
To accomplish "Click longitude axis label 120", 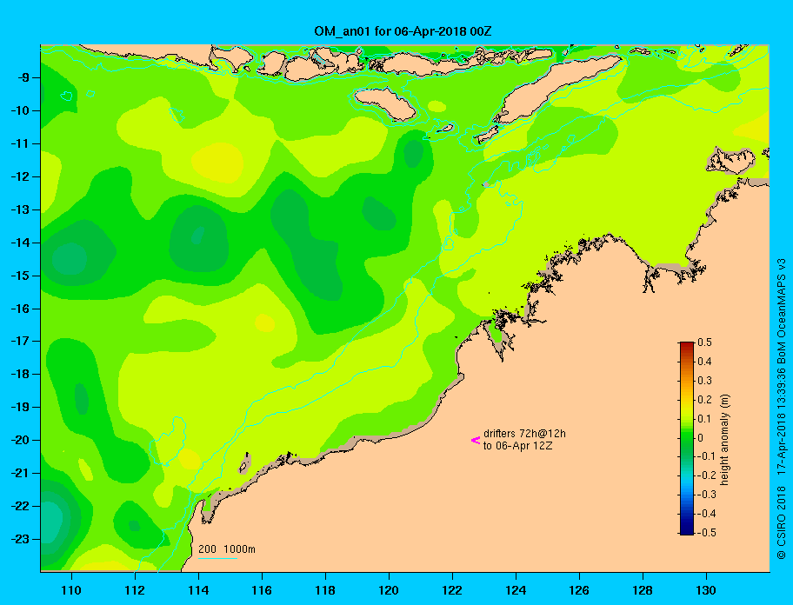I will 389,590.
